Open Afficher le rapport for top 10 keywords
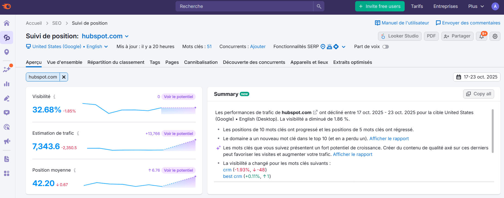 (389, 139)
